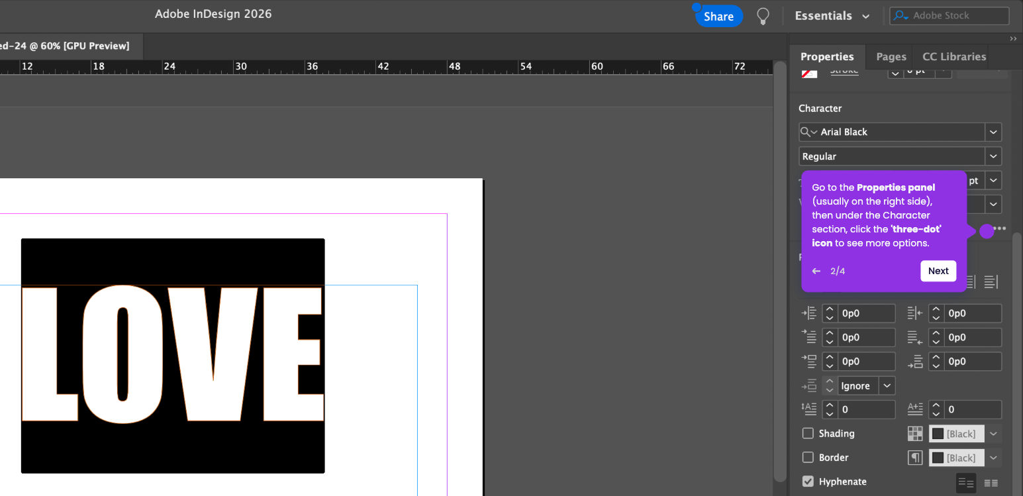
Task: Click the magnifier icon in Adobe Stock search
Action: point(901,16)
